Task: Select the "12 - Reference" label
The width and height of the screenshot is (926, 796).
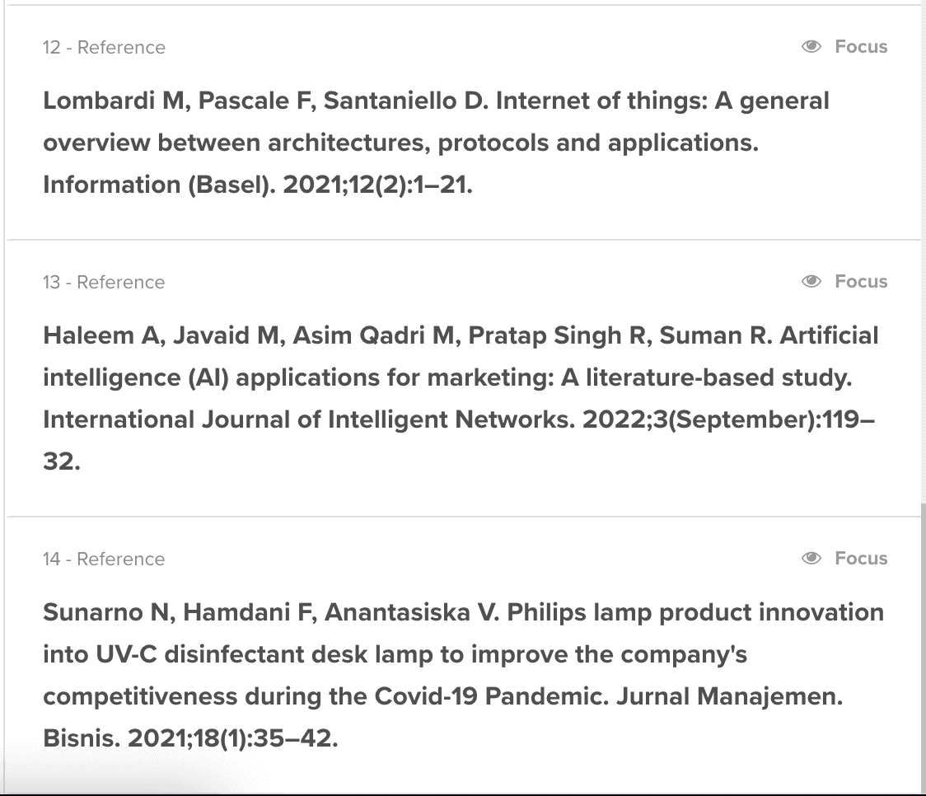Action: pyautogui.click(x=104, y=47)
